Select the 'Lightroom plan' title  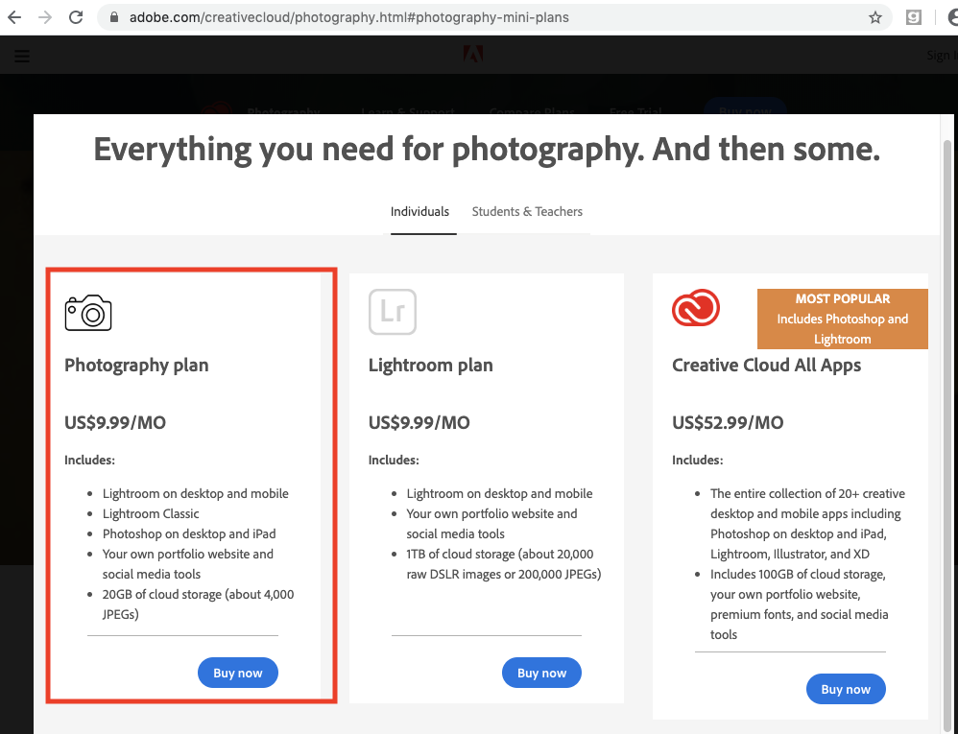(430, 366)
